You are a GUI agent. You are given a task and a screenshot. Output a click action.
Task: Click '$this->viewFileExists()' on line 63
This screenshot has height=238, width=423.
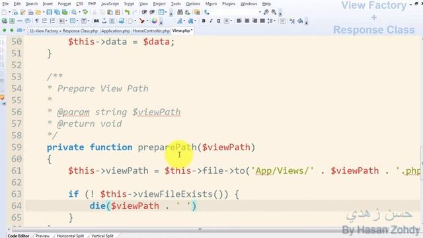tap(165, 194)
